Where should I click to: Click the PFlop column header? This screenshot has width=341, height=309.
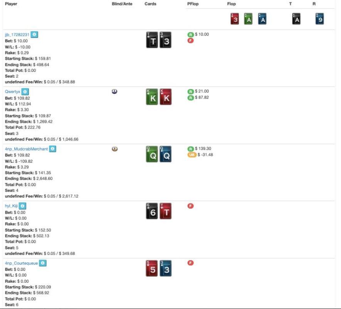(x=192, y=4)
